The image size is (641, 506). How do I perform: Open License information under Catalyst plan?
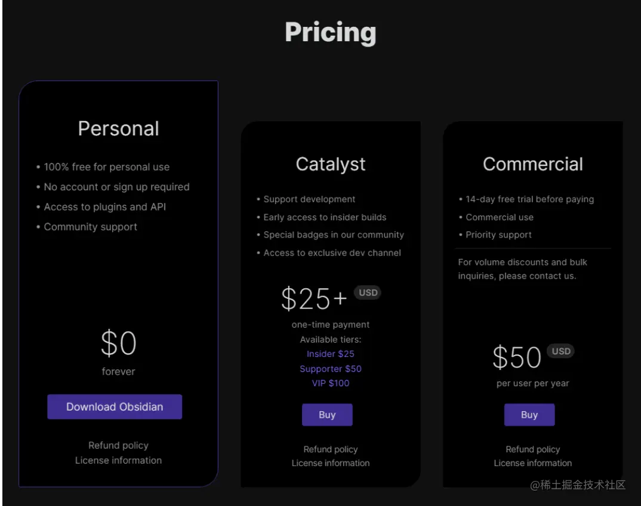click(x=331, y=463)
